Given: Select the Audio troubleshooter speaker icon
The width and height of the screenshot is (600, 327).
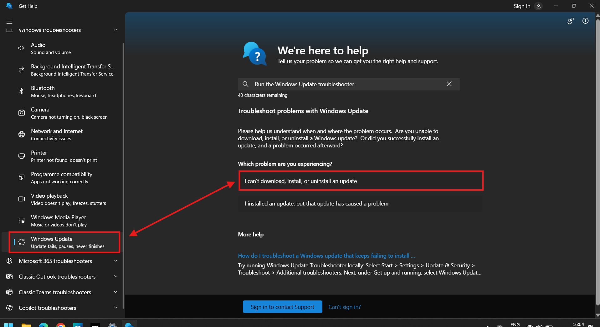Looking at the screenshot, I should 21,48.
